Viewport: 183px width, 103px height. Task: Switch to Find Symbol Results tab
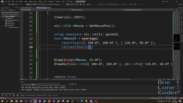(41, 95)
